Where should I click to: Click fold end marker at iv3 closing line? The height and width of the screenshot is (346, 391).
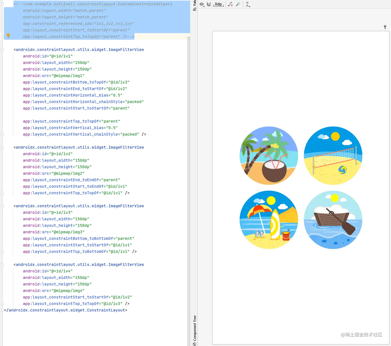tap(2, 251)
